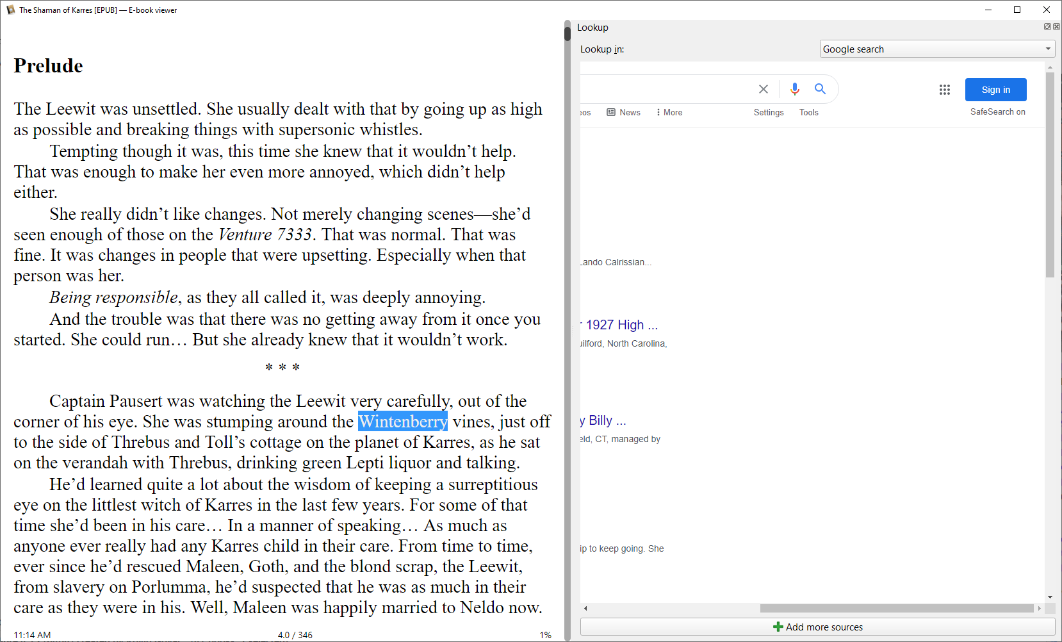The width and height of the screenshot is (1062, 642).
Task: Click the 'Prelude' chapter heading
Action: [x=49, y=65]
